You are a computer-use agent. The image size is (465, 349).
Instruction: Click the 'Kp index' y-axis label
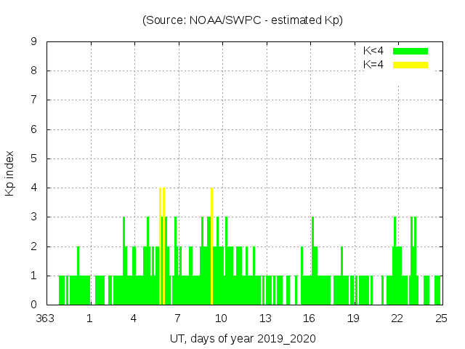point(10,173)
